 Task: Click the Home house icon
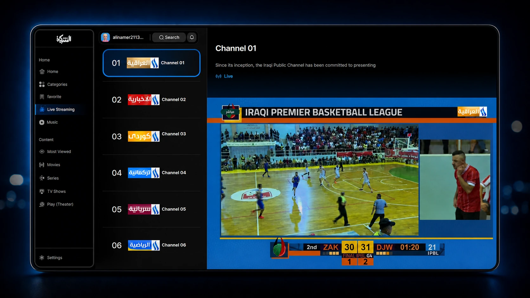pos(42,72)
